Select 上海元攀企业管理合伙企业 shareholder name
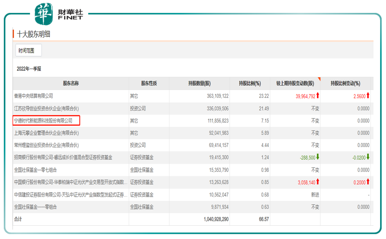The height and width of the screenshot is (239, 386). 46,133
